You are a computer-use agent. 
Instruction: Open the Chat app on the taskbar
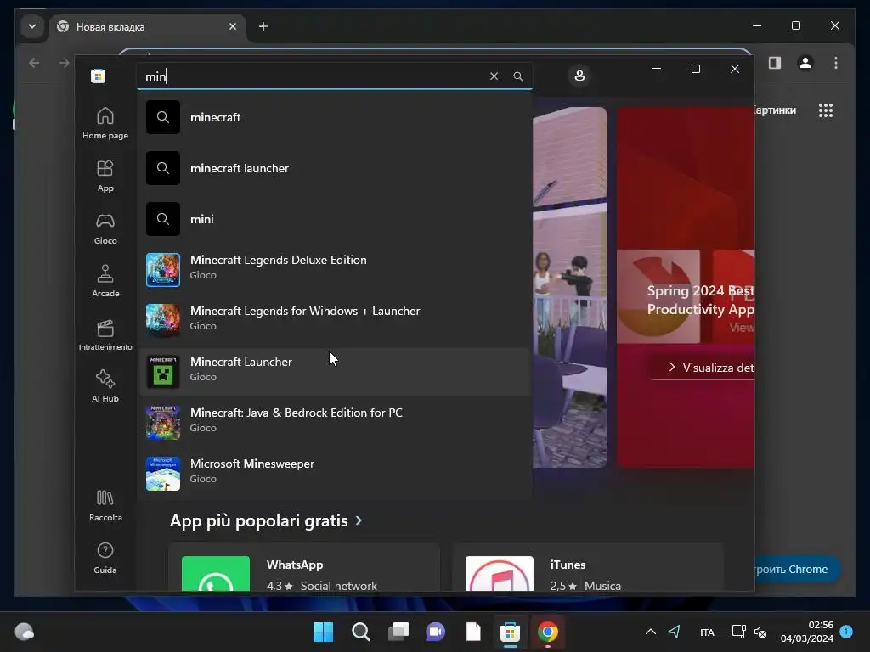click(x=435, y=632)
